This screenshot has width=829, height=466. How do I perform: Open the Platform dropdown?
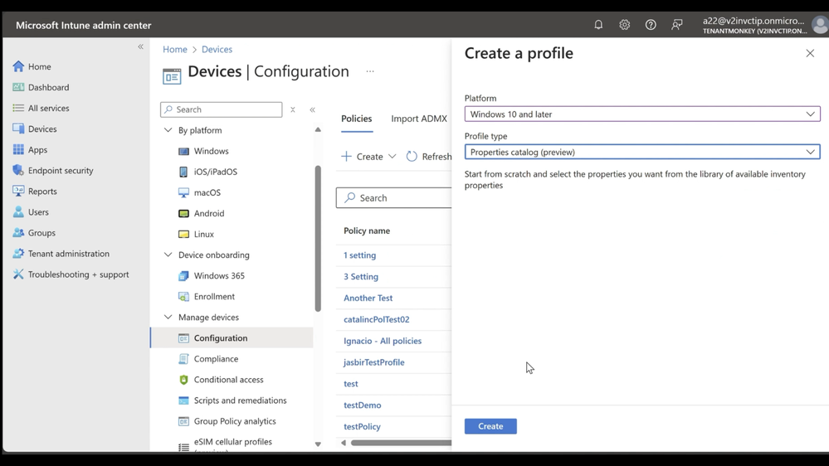tap(642, 114)
